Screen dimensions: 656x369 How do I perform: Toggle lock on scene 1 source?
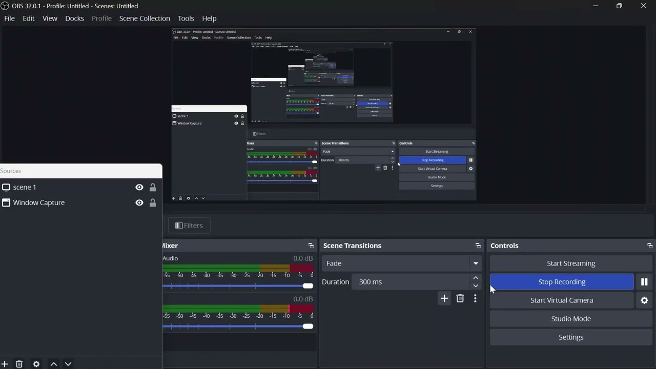click(153, 188)
